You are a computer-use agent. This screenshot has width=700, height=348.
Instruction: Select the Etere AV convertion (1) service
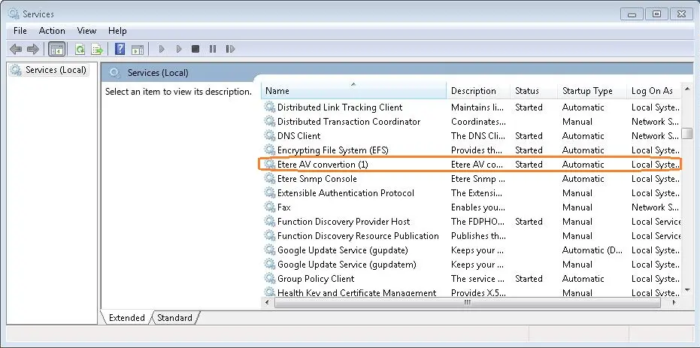[x=322, y=165]
